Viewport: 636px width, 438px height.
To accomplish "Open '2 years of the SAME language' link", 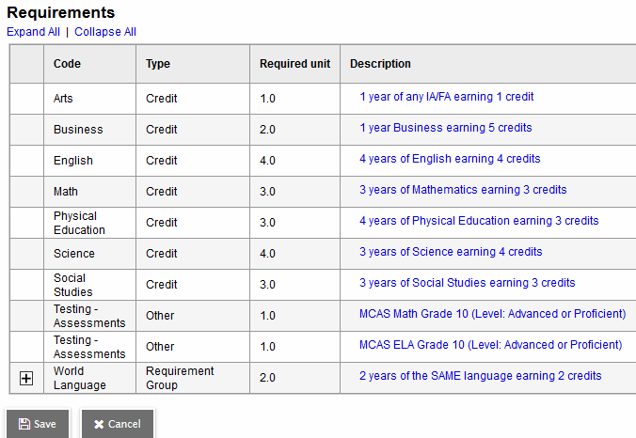I will click(480, 376).
